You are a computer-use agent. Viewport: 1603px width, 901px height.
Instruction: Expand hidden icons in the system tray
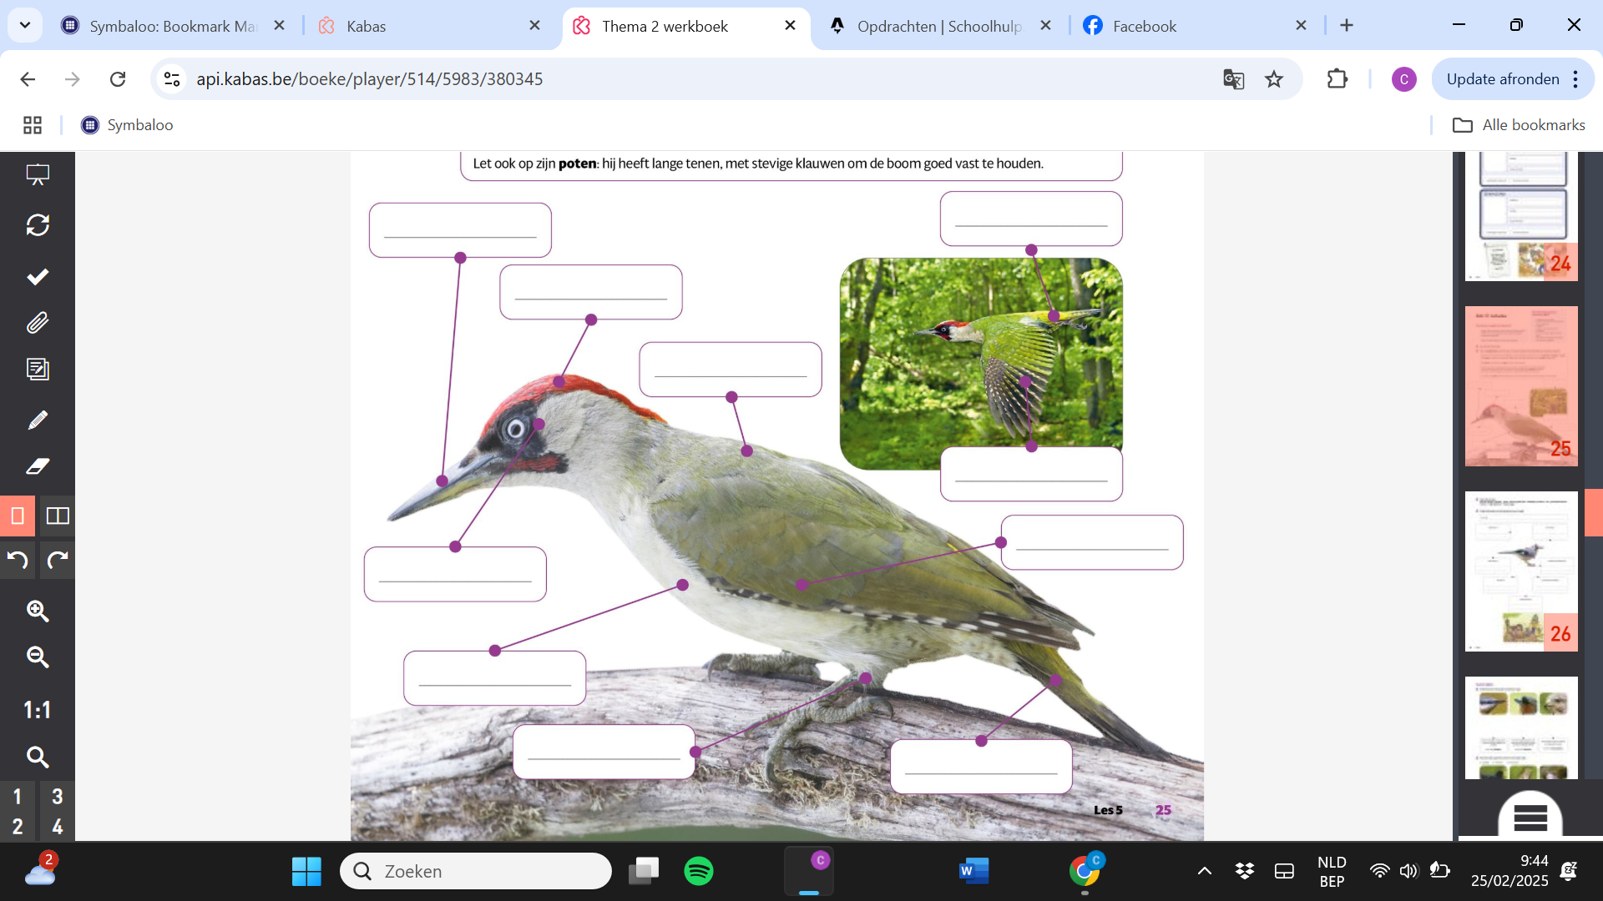click(x=1205, y=870)
